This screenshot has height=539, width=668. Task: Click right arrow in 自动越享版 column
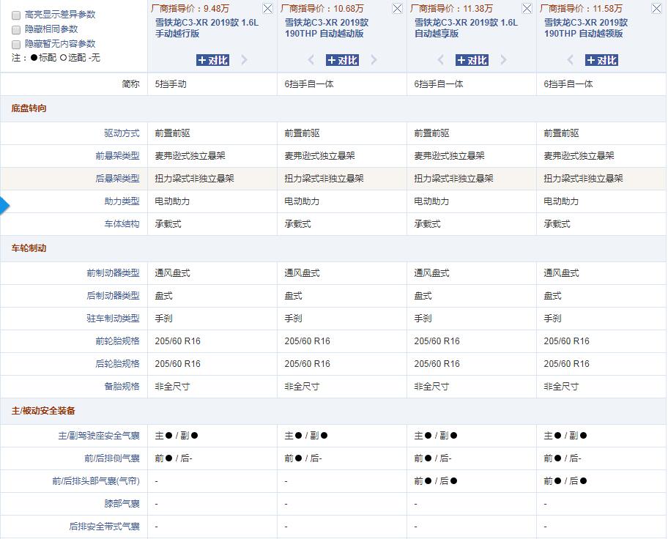click(503, 60)
